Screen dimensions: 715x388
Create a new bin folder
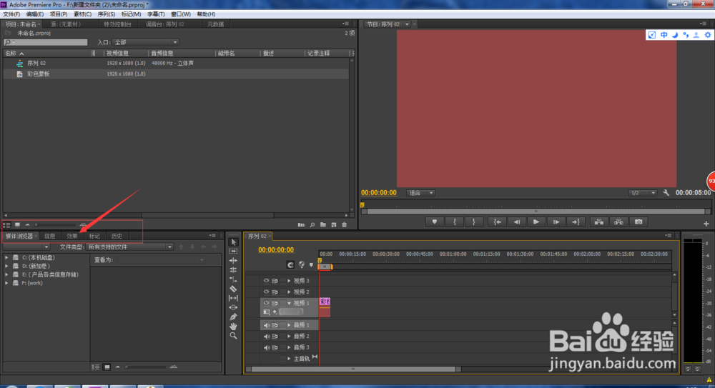click(323, 225)
